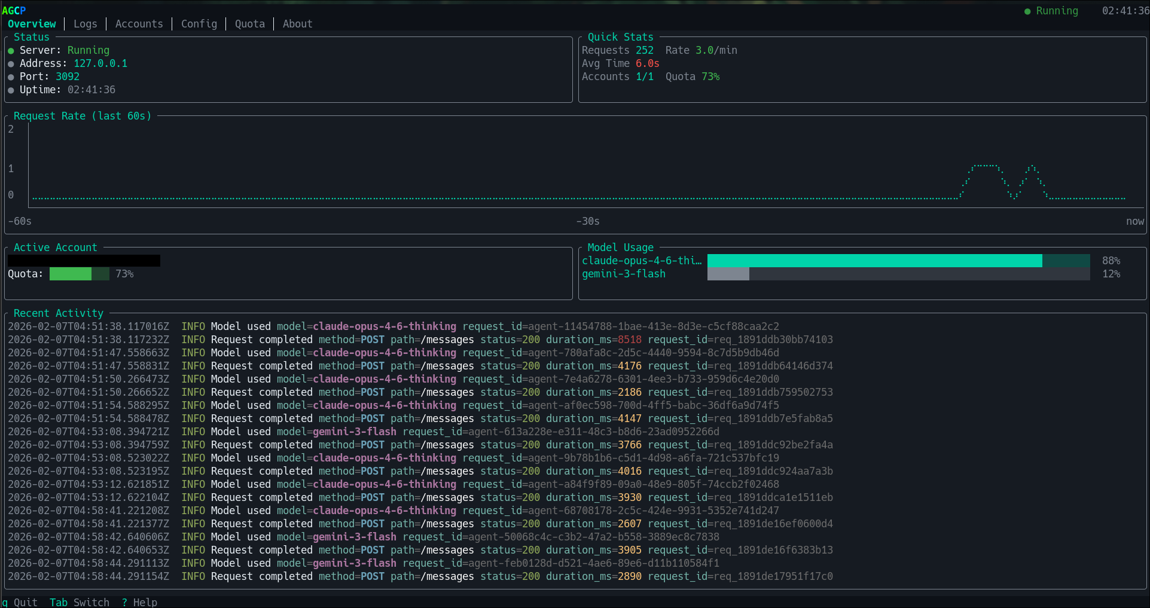Click the Accounts 1/1 stat

tap(618, 77)
